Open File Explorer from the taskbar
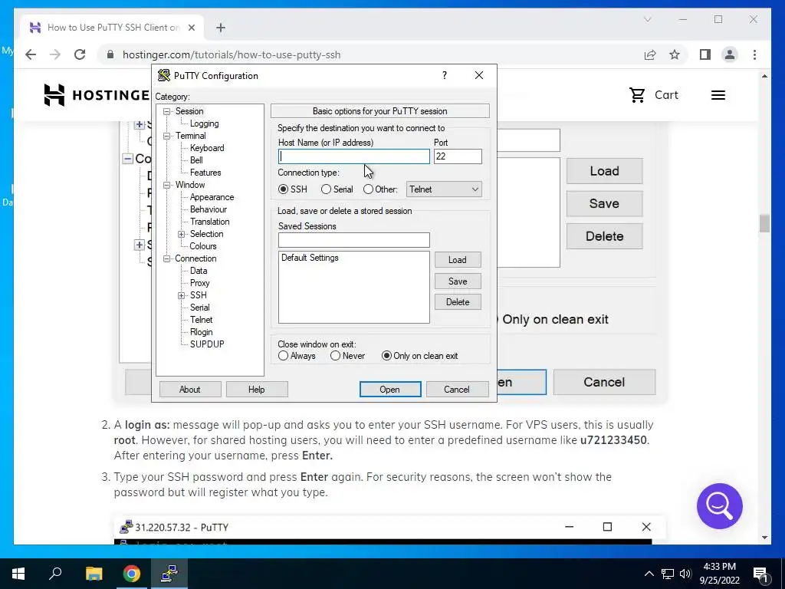Viewport: 785px width, 589px height. click(94, 574)
